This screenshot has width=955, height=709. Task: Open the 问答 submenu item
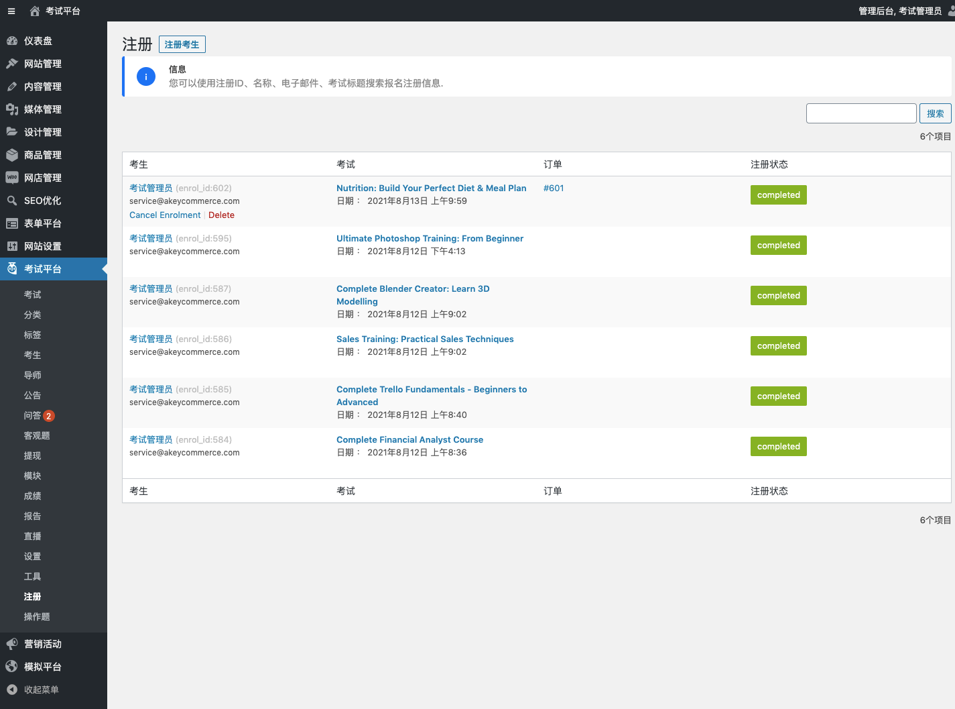tap(33, 416)
